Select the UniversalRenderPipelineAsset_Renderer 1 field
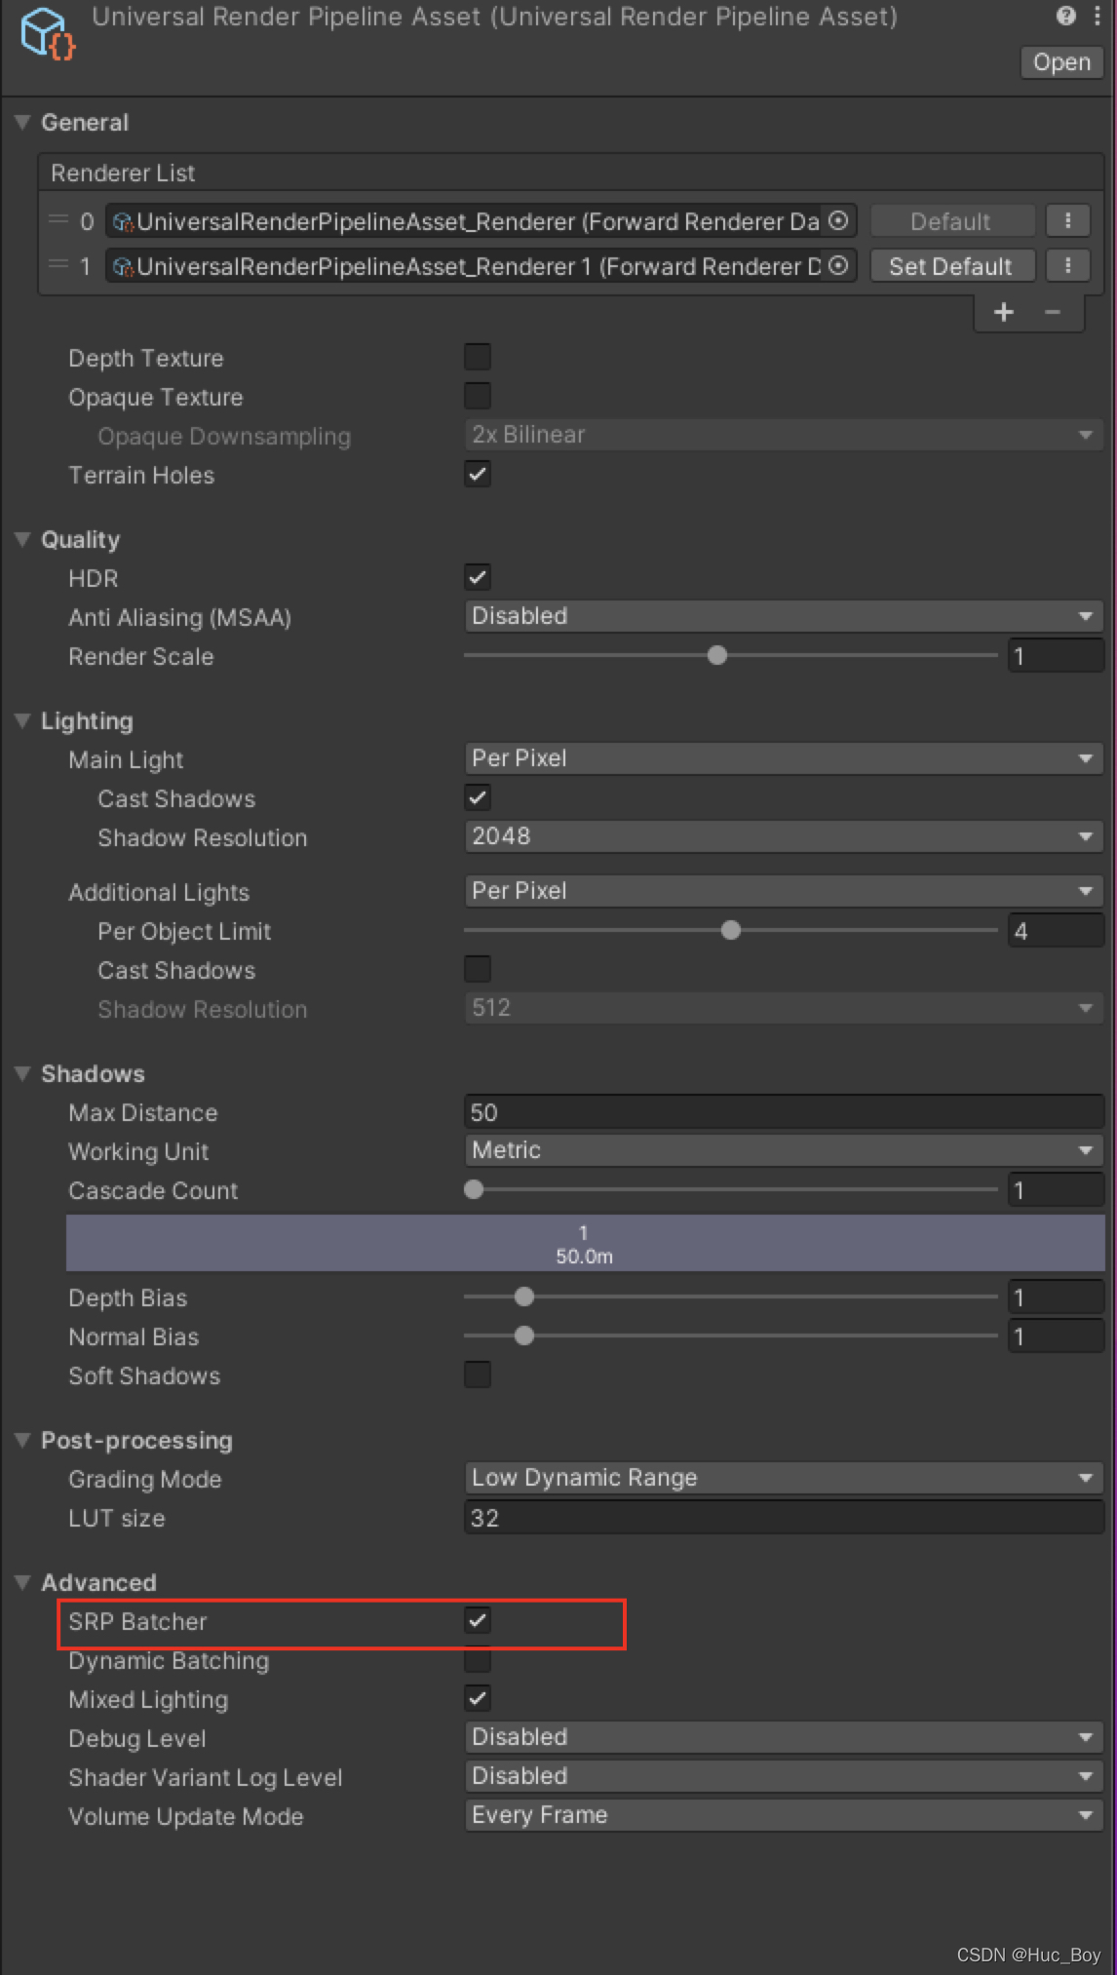Image resolution: width=1117 pixels, height=1975 pixels. tap(481, 265)
